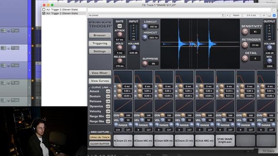Open the Browser page
Viewport: 278px width, 156px height.
click(100, 36)
